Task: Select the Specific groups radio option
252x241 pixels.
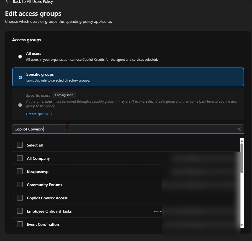Action: pyautogui.click(x=20, y=78)
